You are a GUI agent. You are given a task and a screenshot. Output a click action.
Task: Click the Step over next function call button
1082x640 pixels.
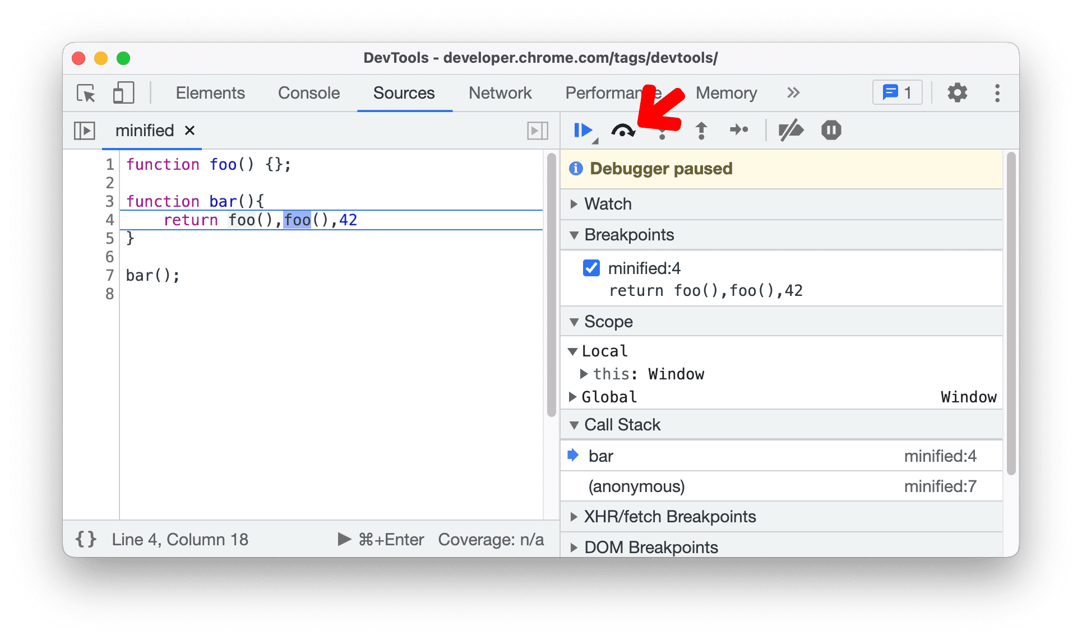point(625,129)
